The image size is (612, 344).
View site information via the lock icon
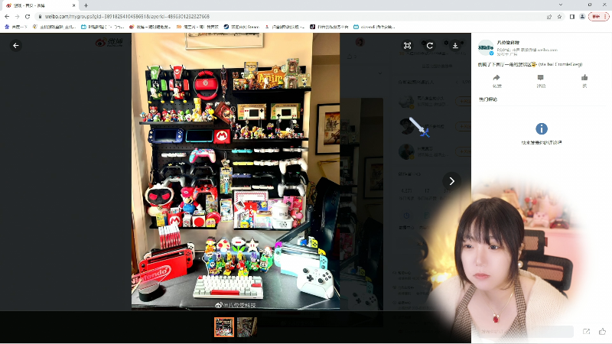[x=40, y=16]
